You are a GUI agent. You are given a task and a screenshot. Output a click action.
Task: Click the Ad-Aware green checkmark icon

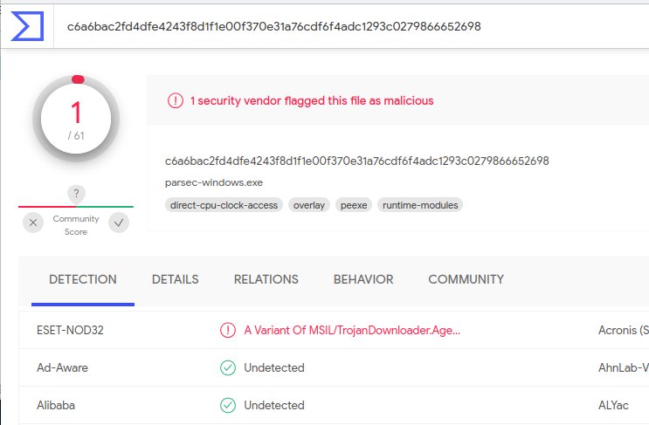tap(228, 367)
